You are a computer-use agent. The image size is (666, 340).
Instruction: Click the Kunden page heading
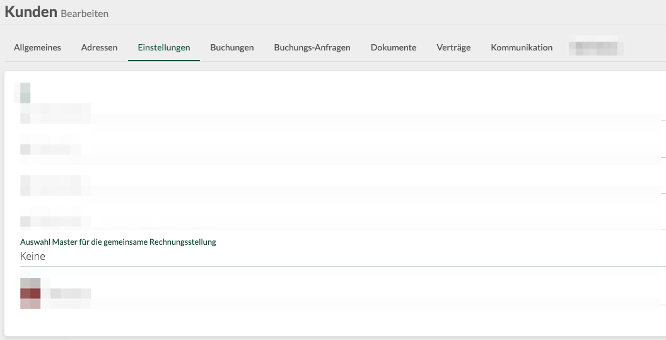tap(30, 11)
